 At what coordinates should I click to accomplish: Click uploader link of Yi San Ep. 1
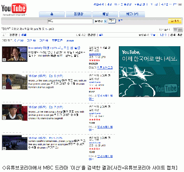point(95,143)
